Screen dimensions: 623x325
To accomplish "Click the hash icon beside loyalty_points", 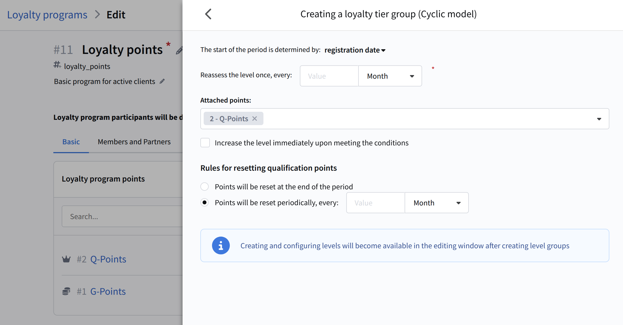I will [x=57, y=65].
